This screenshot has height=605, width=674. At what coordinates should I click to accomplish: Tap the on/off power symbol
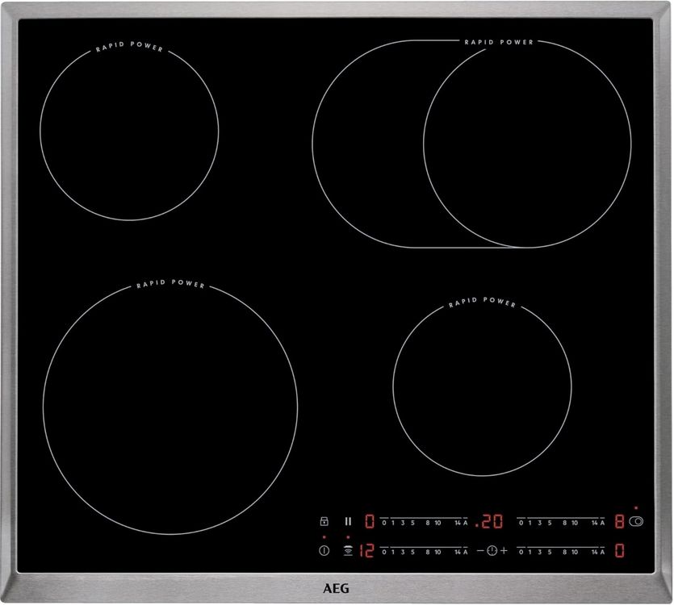pyautogui.click(x=324, y=550)
